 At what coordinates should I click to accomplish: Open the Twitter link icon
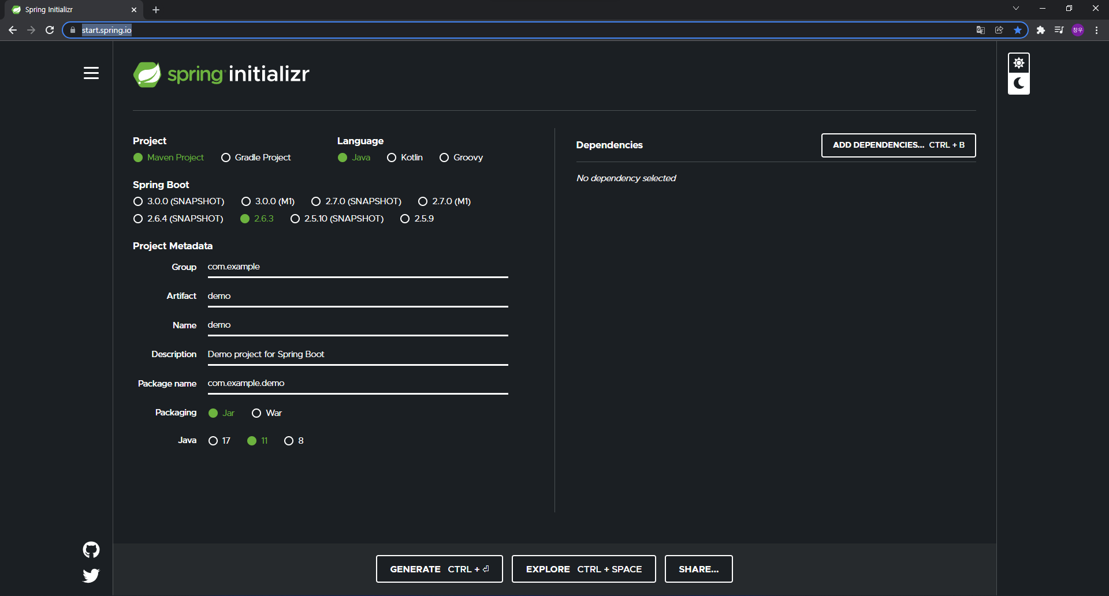point(91,576)
